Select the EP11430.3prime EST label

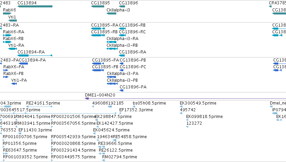click(35, 130)
